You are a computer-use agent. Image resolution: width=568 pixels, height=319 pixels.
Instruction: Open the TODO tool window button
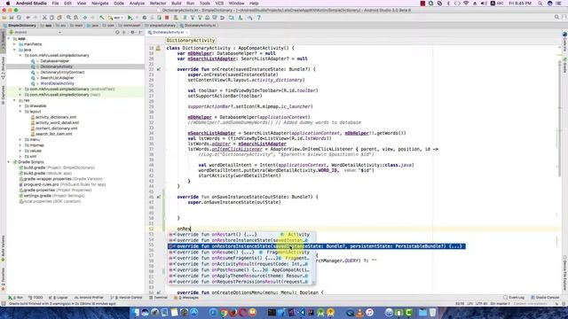tap(35, 298)
